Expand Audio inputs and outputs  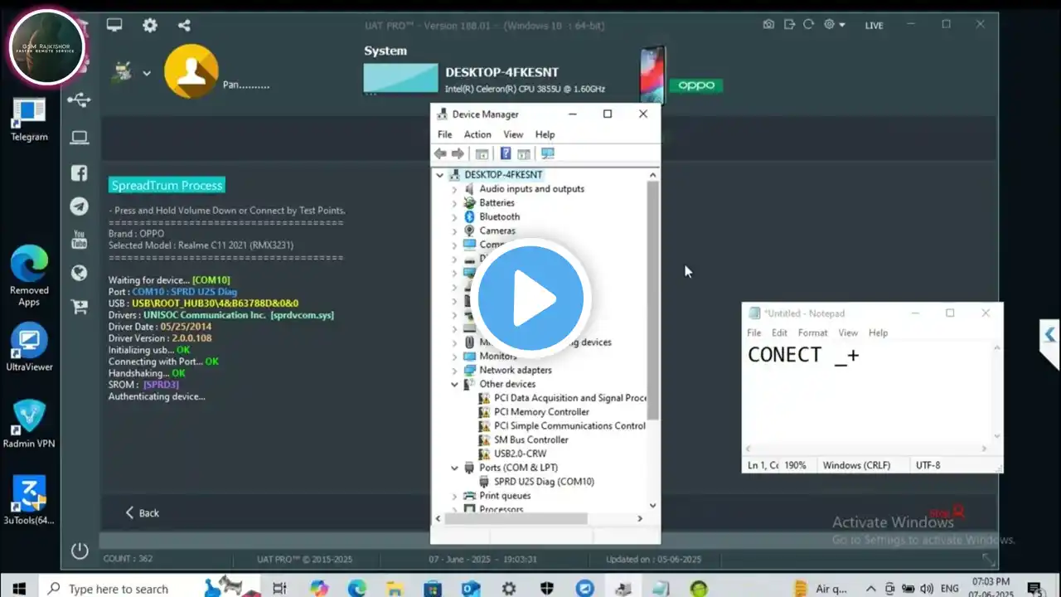454,189
